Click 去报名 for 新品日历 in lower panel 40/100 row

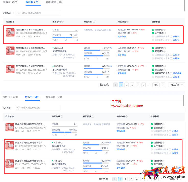(175, 153)
